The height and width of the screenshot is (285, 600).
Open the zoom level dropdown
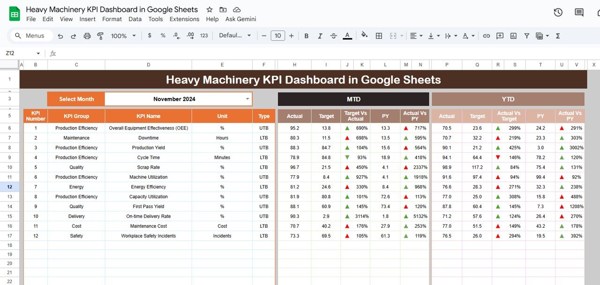(x=123, y=36)
